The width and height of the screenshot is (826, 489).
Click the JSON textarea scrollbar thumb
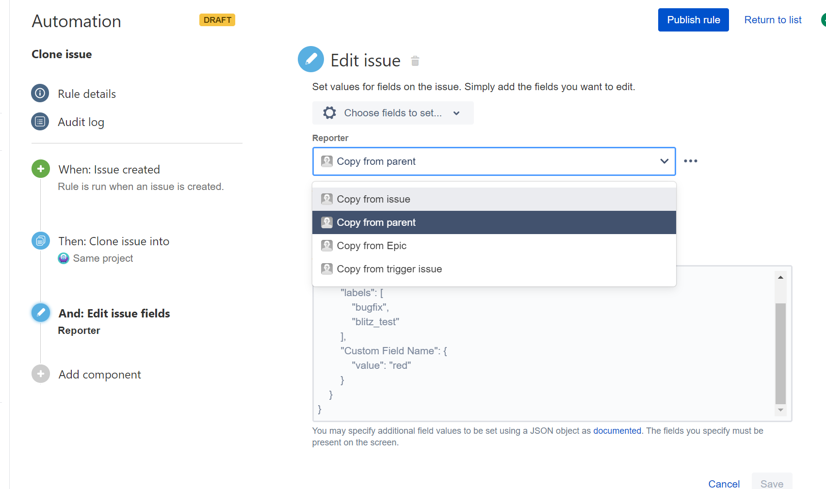(780, 354)
